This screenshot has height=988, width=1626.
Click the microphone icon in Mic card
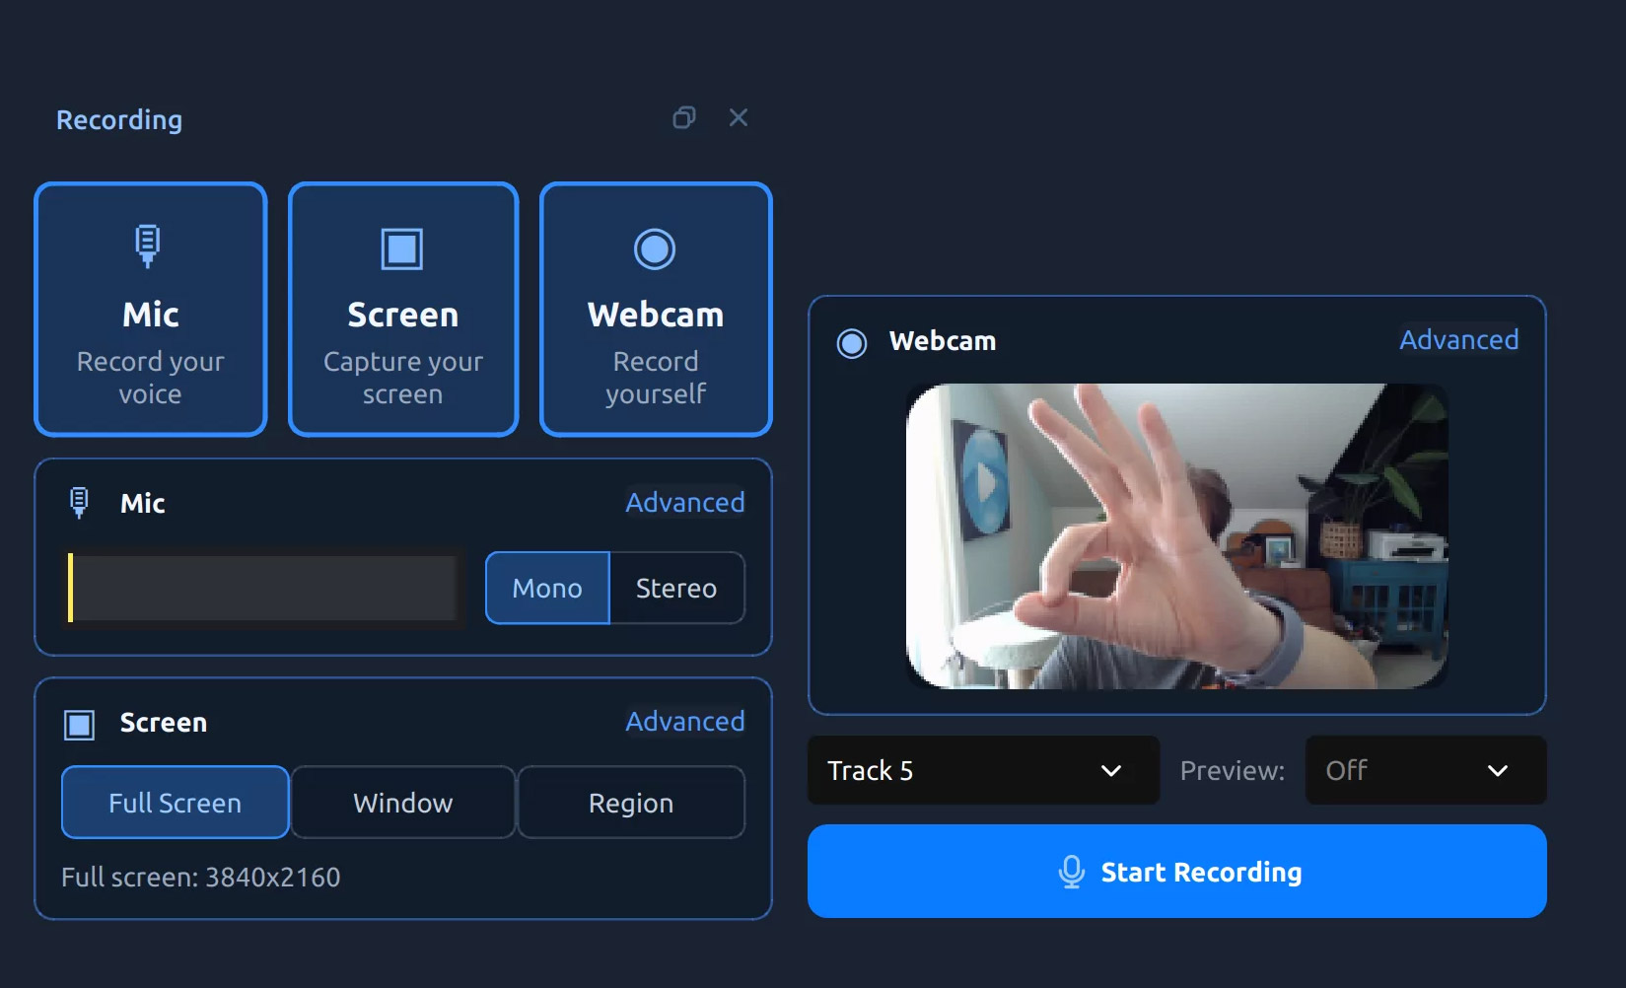[148, 247]
